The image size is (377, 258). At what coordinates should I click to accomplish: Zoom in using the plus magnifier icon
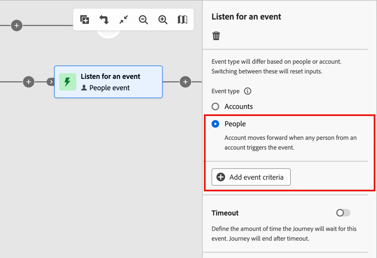(163, 20)
